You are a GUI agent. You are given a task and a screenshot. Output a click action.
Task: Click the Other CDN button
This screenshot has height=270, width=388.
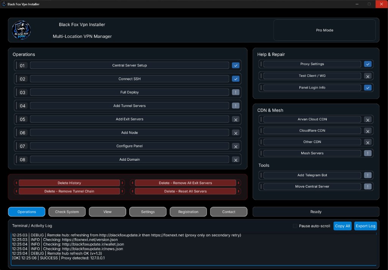click(x=312, y=142)
